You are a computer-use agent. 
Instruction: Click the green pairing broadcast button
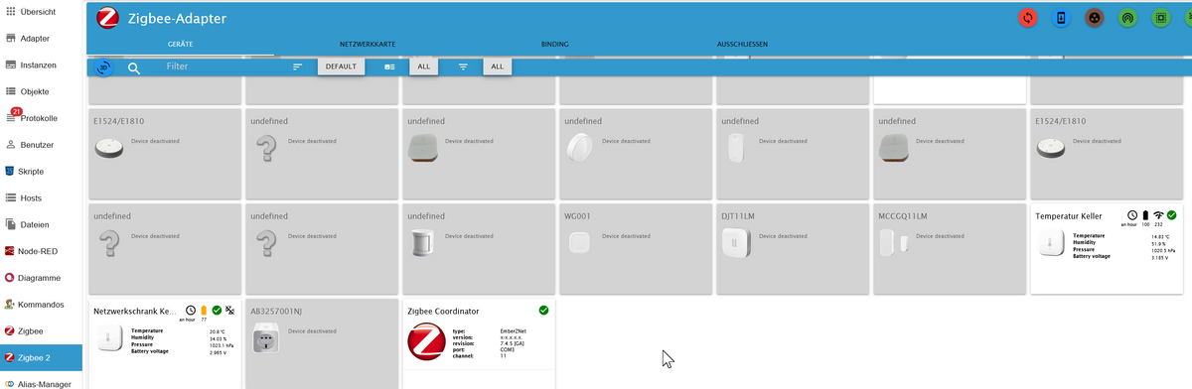tap(1126, 18)
